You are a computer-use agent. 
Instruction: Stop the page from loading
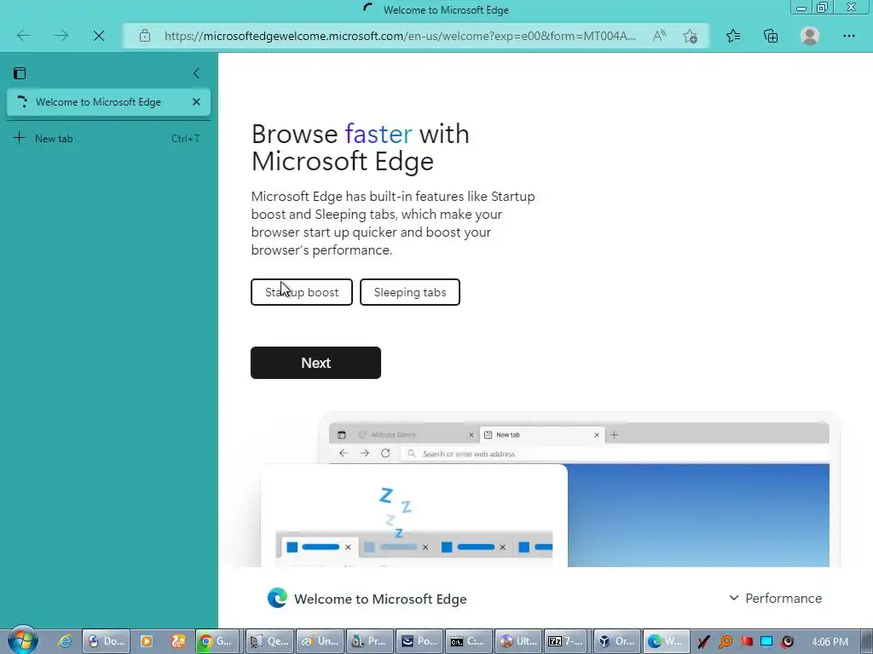(x=99, y=36)
